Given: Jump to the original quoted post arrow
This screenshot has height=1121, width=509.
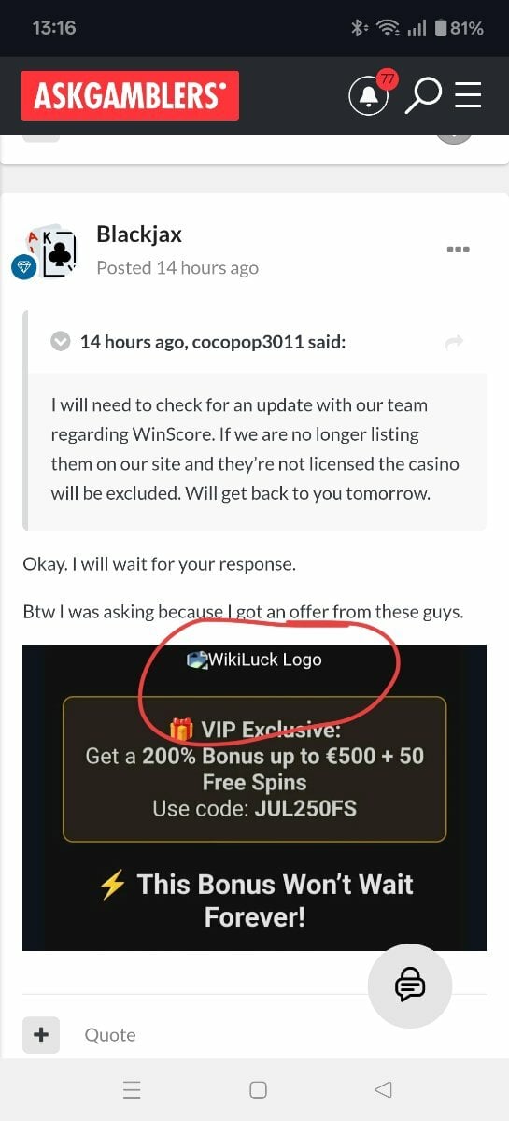Looking at the screenshot, I should (455, 343).
